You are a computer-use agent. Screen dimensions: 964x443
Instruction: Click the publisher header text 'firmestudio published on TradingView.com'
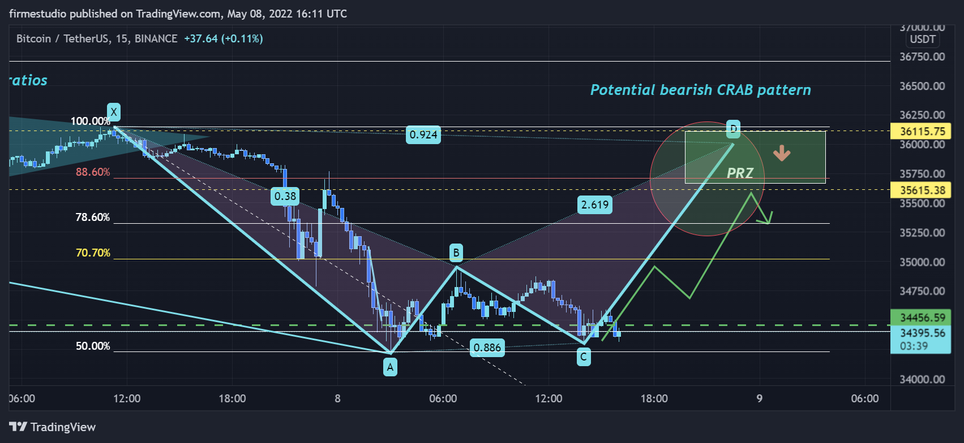(115, 13)
